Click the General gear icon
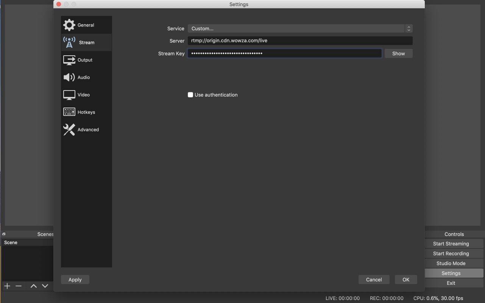This screenshot has height=303, width=485. [x=69, y=25]
